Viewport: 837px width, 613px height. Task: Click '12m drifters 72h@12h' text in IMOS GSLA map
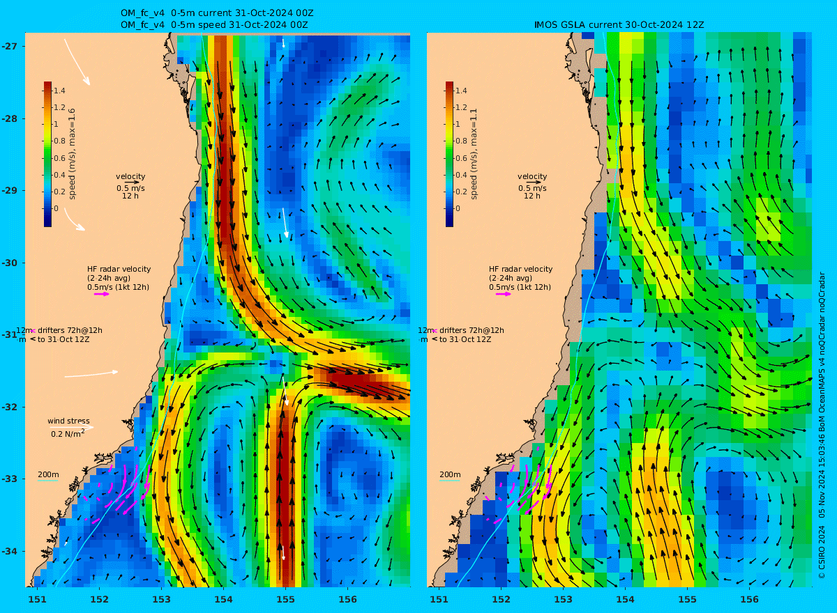pyautogui.click(x=461, y=330)
